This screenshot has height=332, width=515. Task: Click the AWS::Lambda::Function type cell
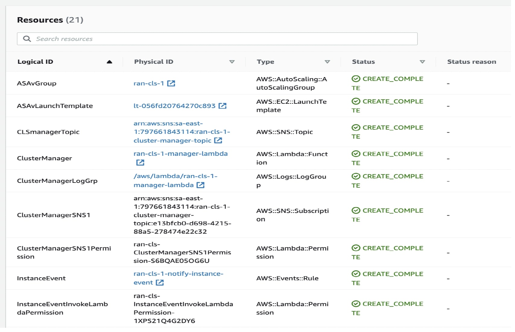tap(292, 158)
